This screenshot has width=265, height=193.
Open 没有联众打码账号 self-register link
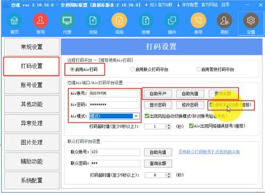[x=209, y=152]
